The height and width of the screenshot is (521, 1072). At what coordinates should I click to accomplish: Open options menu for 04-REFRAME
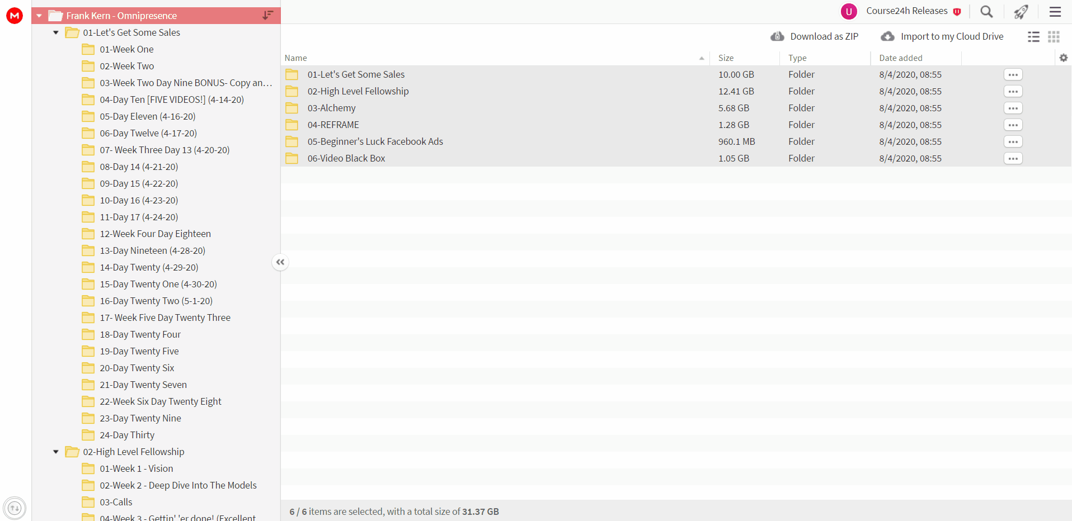click(x=1013, y=125)
